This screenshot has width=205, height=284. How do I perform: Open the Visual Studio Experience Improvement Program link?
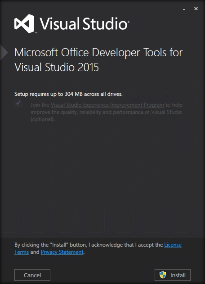point(107,105)
